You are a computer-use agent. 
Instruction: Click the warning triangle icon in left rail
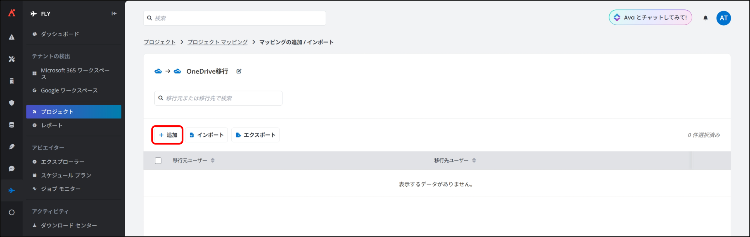coord(12,37)
